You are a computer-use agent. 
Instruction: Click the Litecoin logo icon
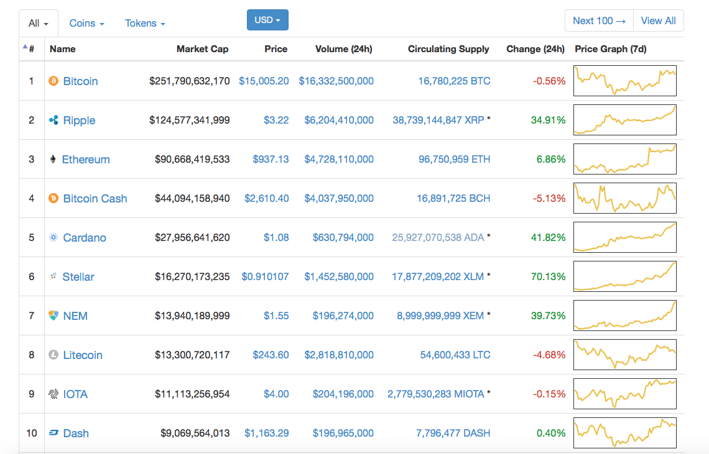[53, 355]
